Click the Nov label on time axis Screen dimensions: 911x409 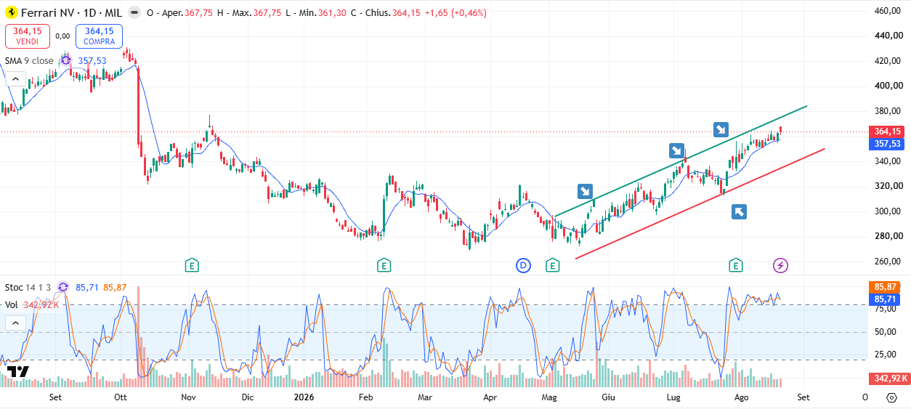188,397
